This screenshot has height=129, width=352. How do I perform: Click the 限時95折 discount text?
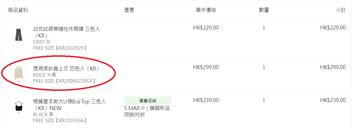[135, 115]
